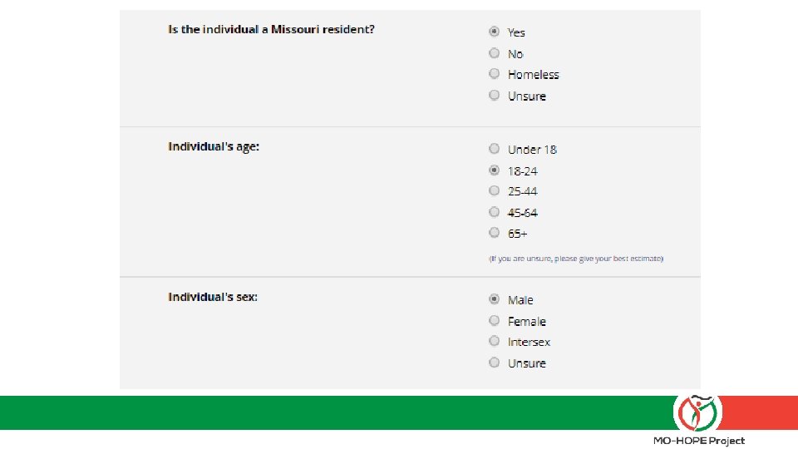798x449 pixels.
Task: Click the Individual's sex question label
Action: click(213, 297)
